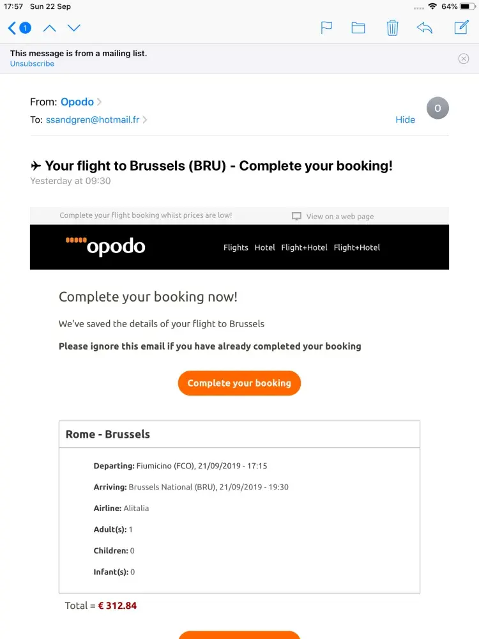Show the next message with down arrow
This screenshot has height=639, width=479.
(x=74, y=28)
